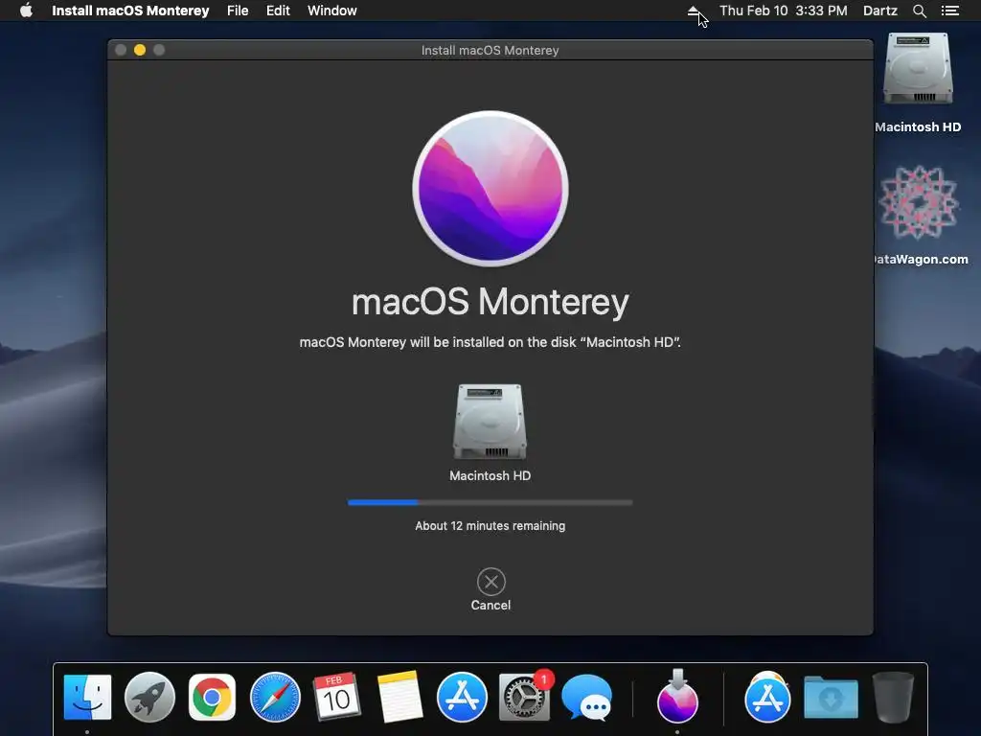Launch Launchpad rocket icon in Dock
981x736 pixels.
[x=149, y=697]
